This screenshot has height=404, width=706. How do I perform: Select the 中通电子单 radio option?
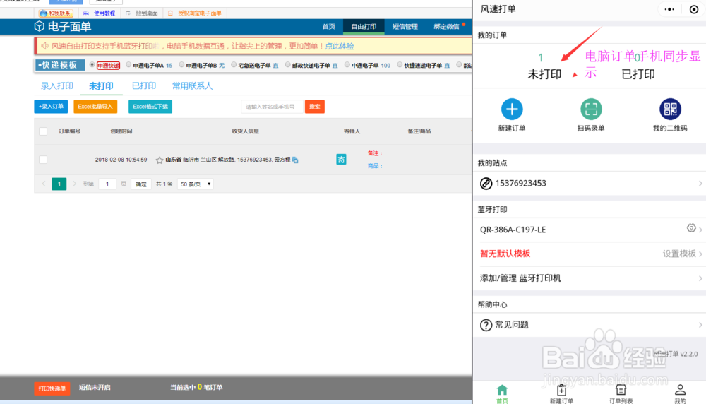(x=347, y=65)
